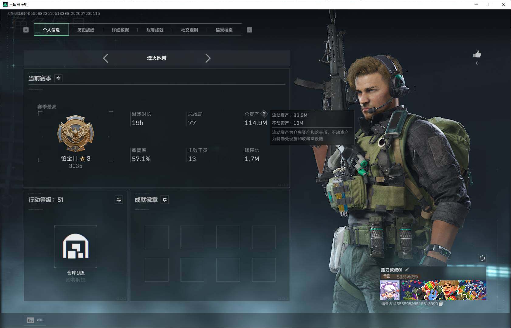The width and height of the screenshot is (511, 328).
Task: Open 成就徽章 gear settings icon
Action: pyautogui.click(x=165, y=199)
